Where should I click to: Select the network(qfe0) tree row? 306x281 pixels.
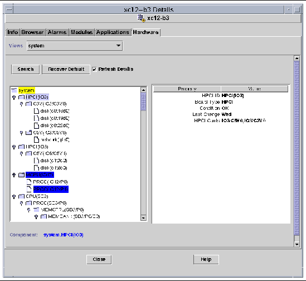55,139
